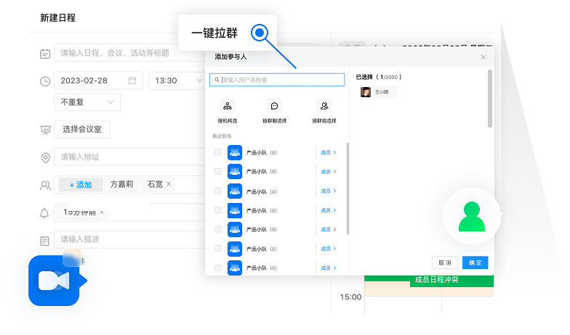The width and height of the screenshot is (570, 335).
Task: Click the + 添加 participant button
Action: tap(80, 185)
